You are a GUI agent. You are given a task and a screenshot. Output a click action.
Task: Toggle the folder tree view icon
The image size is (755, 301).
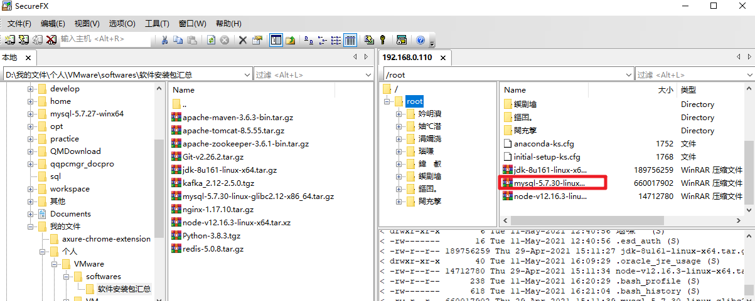tap(276, 40)
